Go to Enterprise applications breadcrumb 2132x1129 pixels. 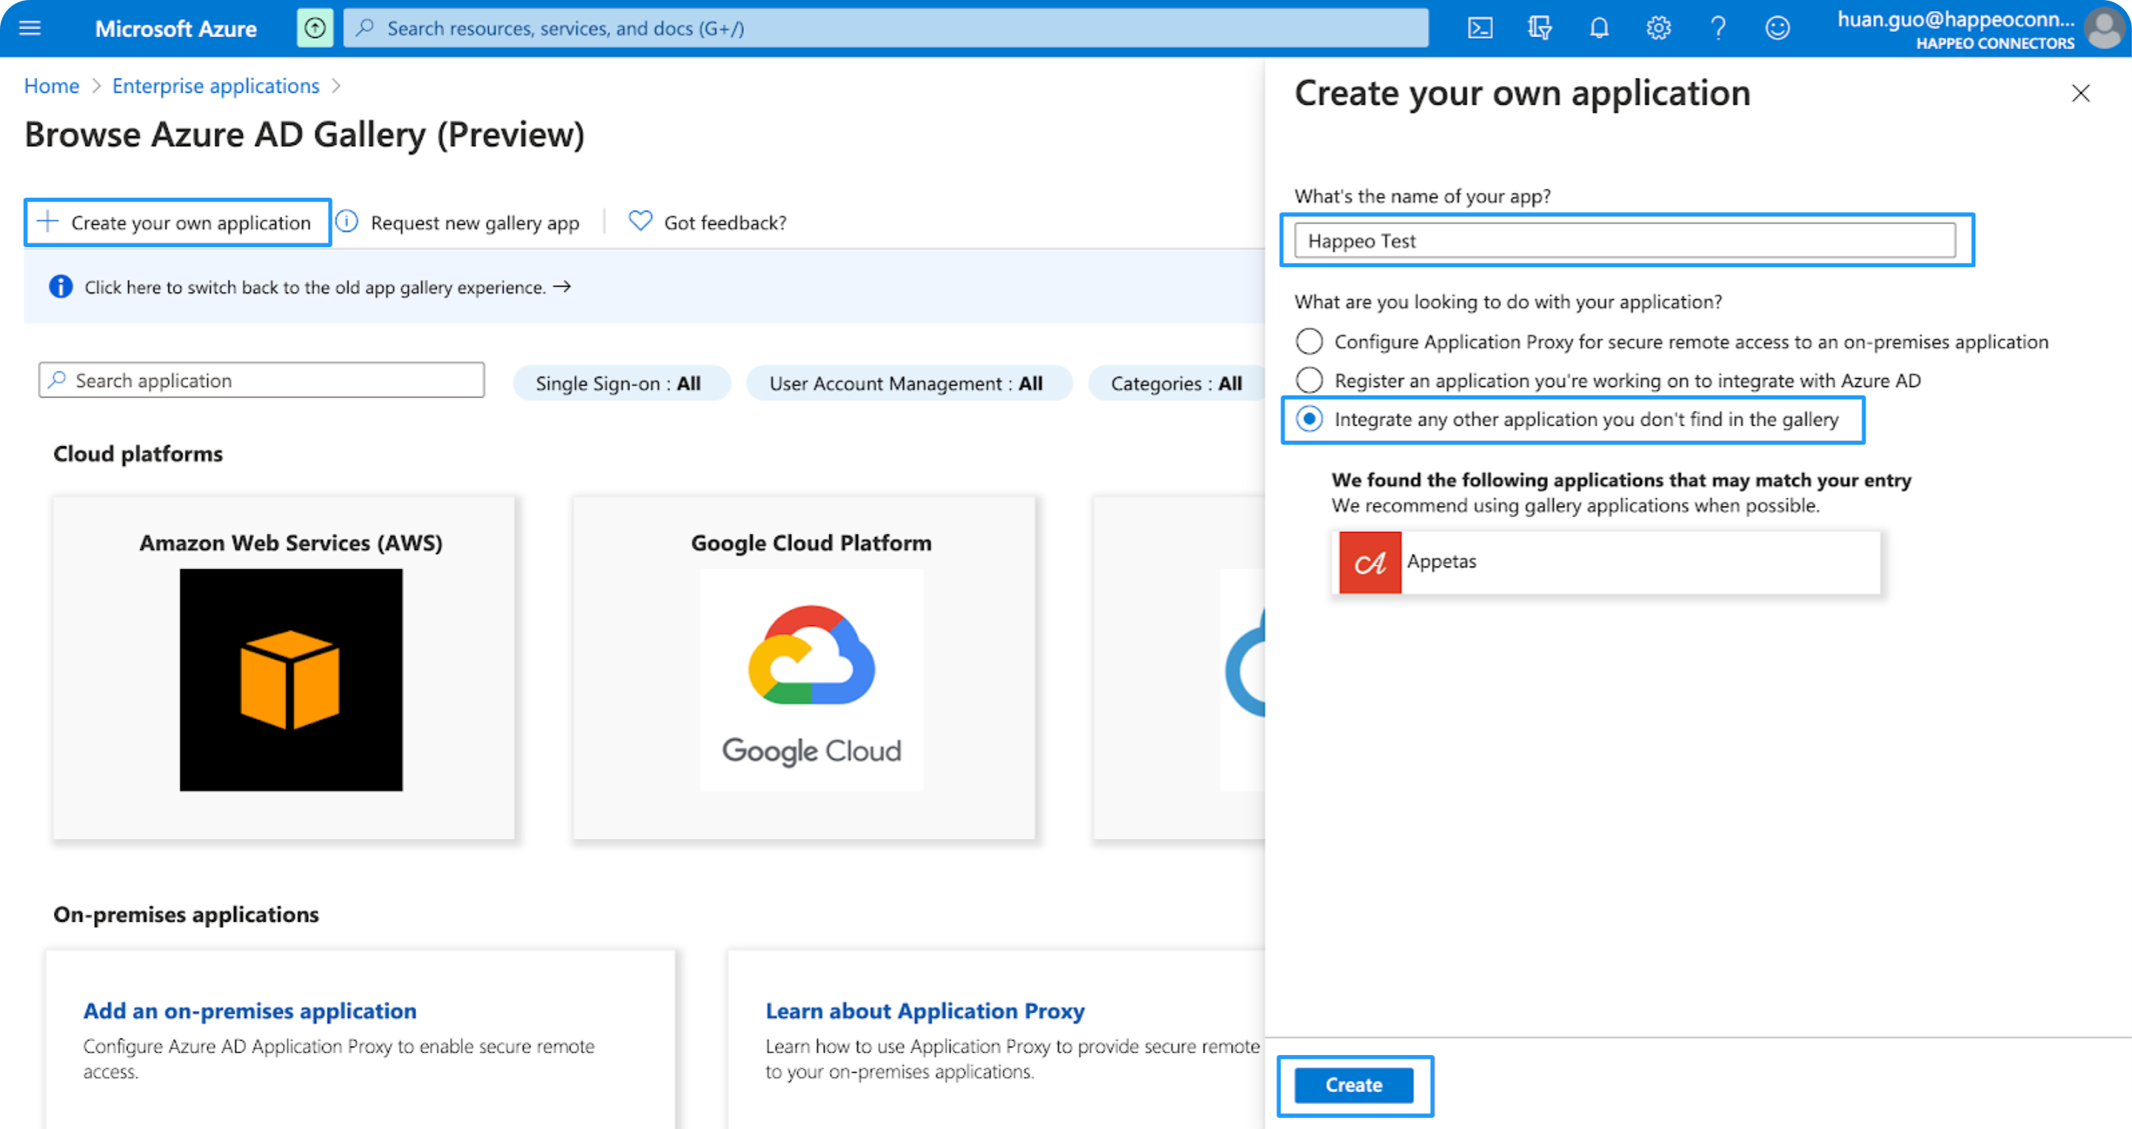click(215, 86)
